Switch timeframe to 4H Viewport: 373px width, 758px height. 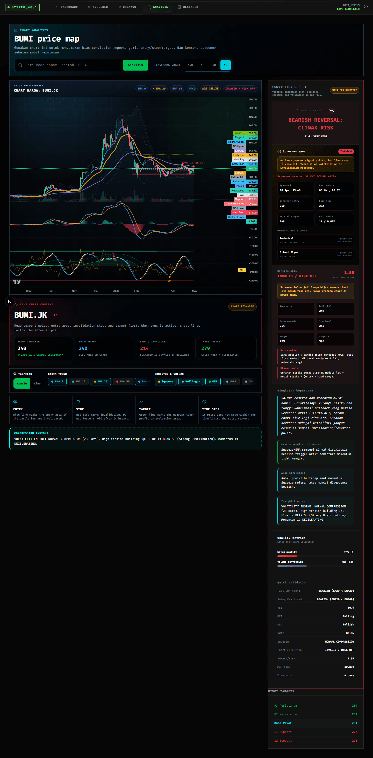pos(214,65)
